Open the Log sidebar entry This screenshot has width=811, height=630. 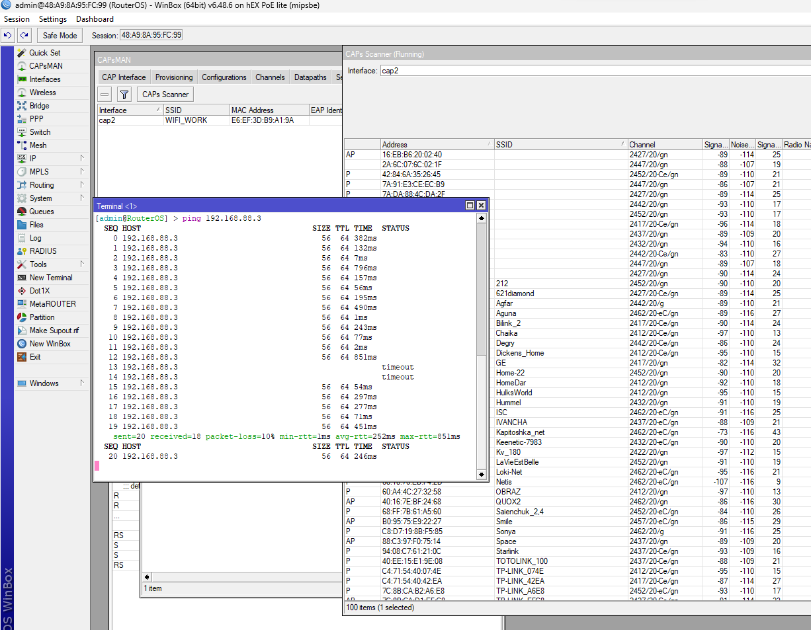click(x=35, y=238)
